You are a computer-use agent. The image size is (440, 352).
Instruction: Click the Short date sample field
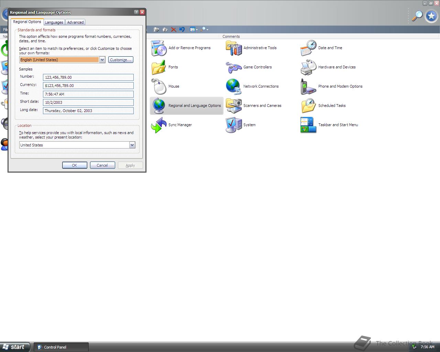88,102
